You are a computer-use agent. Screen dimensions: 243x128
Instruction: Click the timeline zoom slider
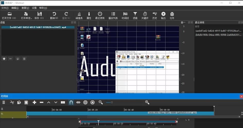[x=111, y=102]
